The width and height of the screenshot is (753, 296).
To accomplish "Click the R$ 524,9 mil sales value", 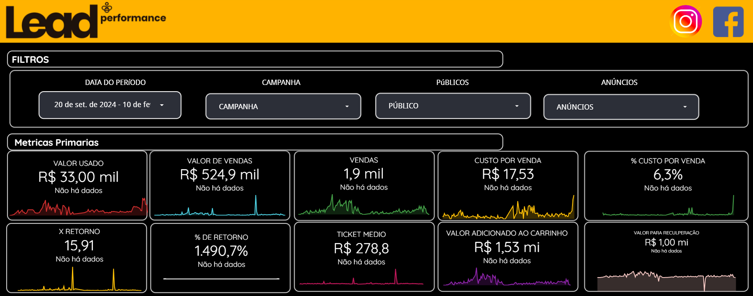I will pyautogui.click(x=220, y=174).
